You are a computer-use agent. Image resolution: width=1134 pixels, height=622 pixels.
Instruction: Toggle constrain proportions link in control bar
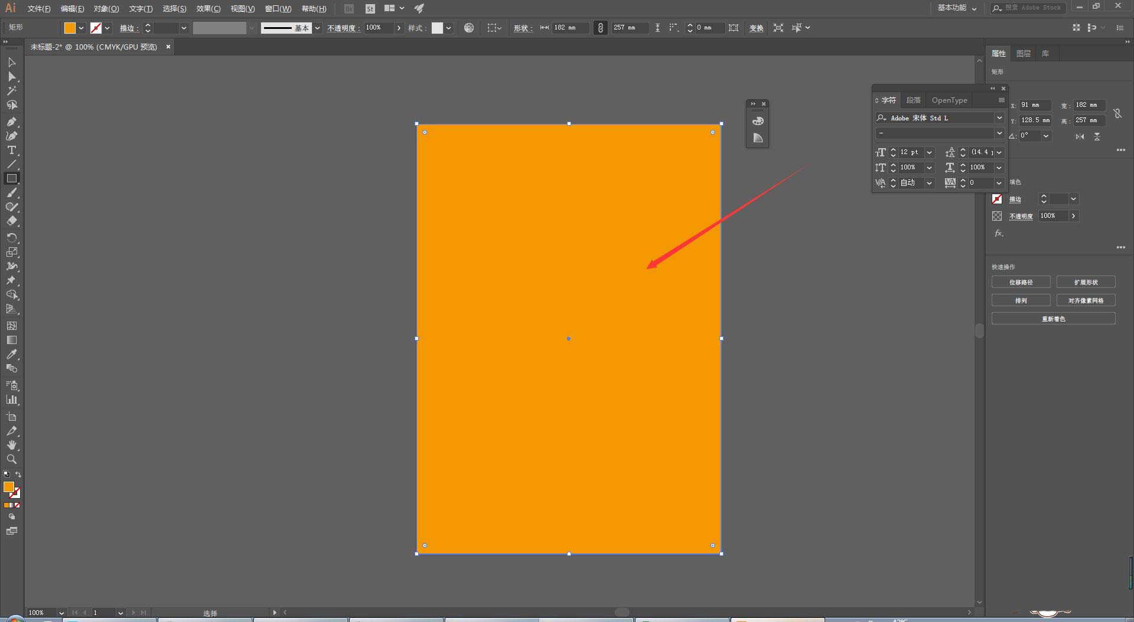pyautogui.click(x=600, y=28)
